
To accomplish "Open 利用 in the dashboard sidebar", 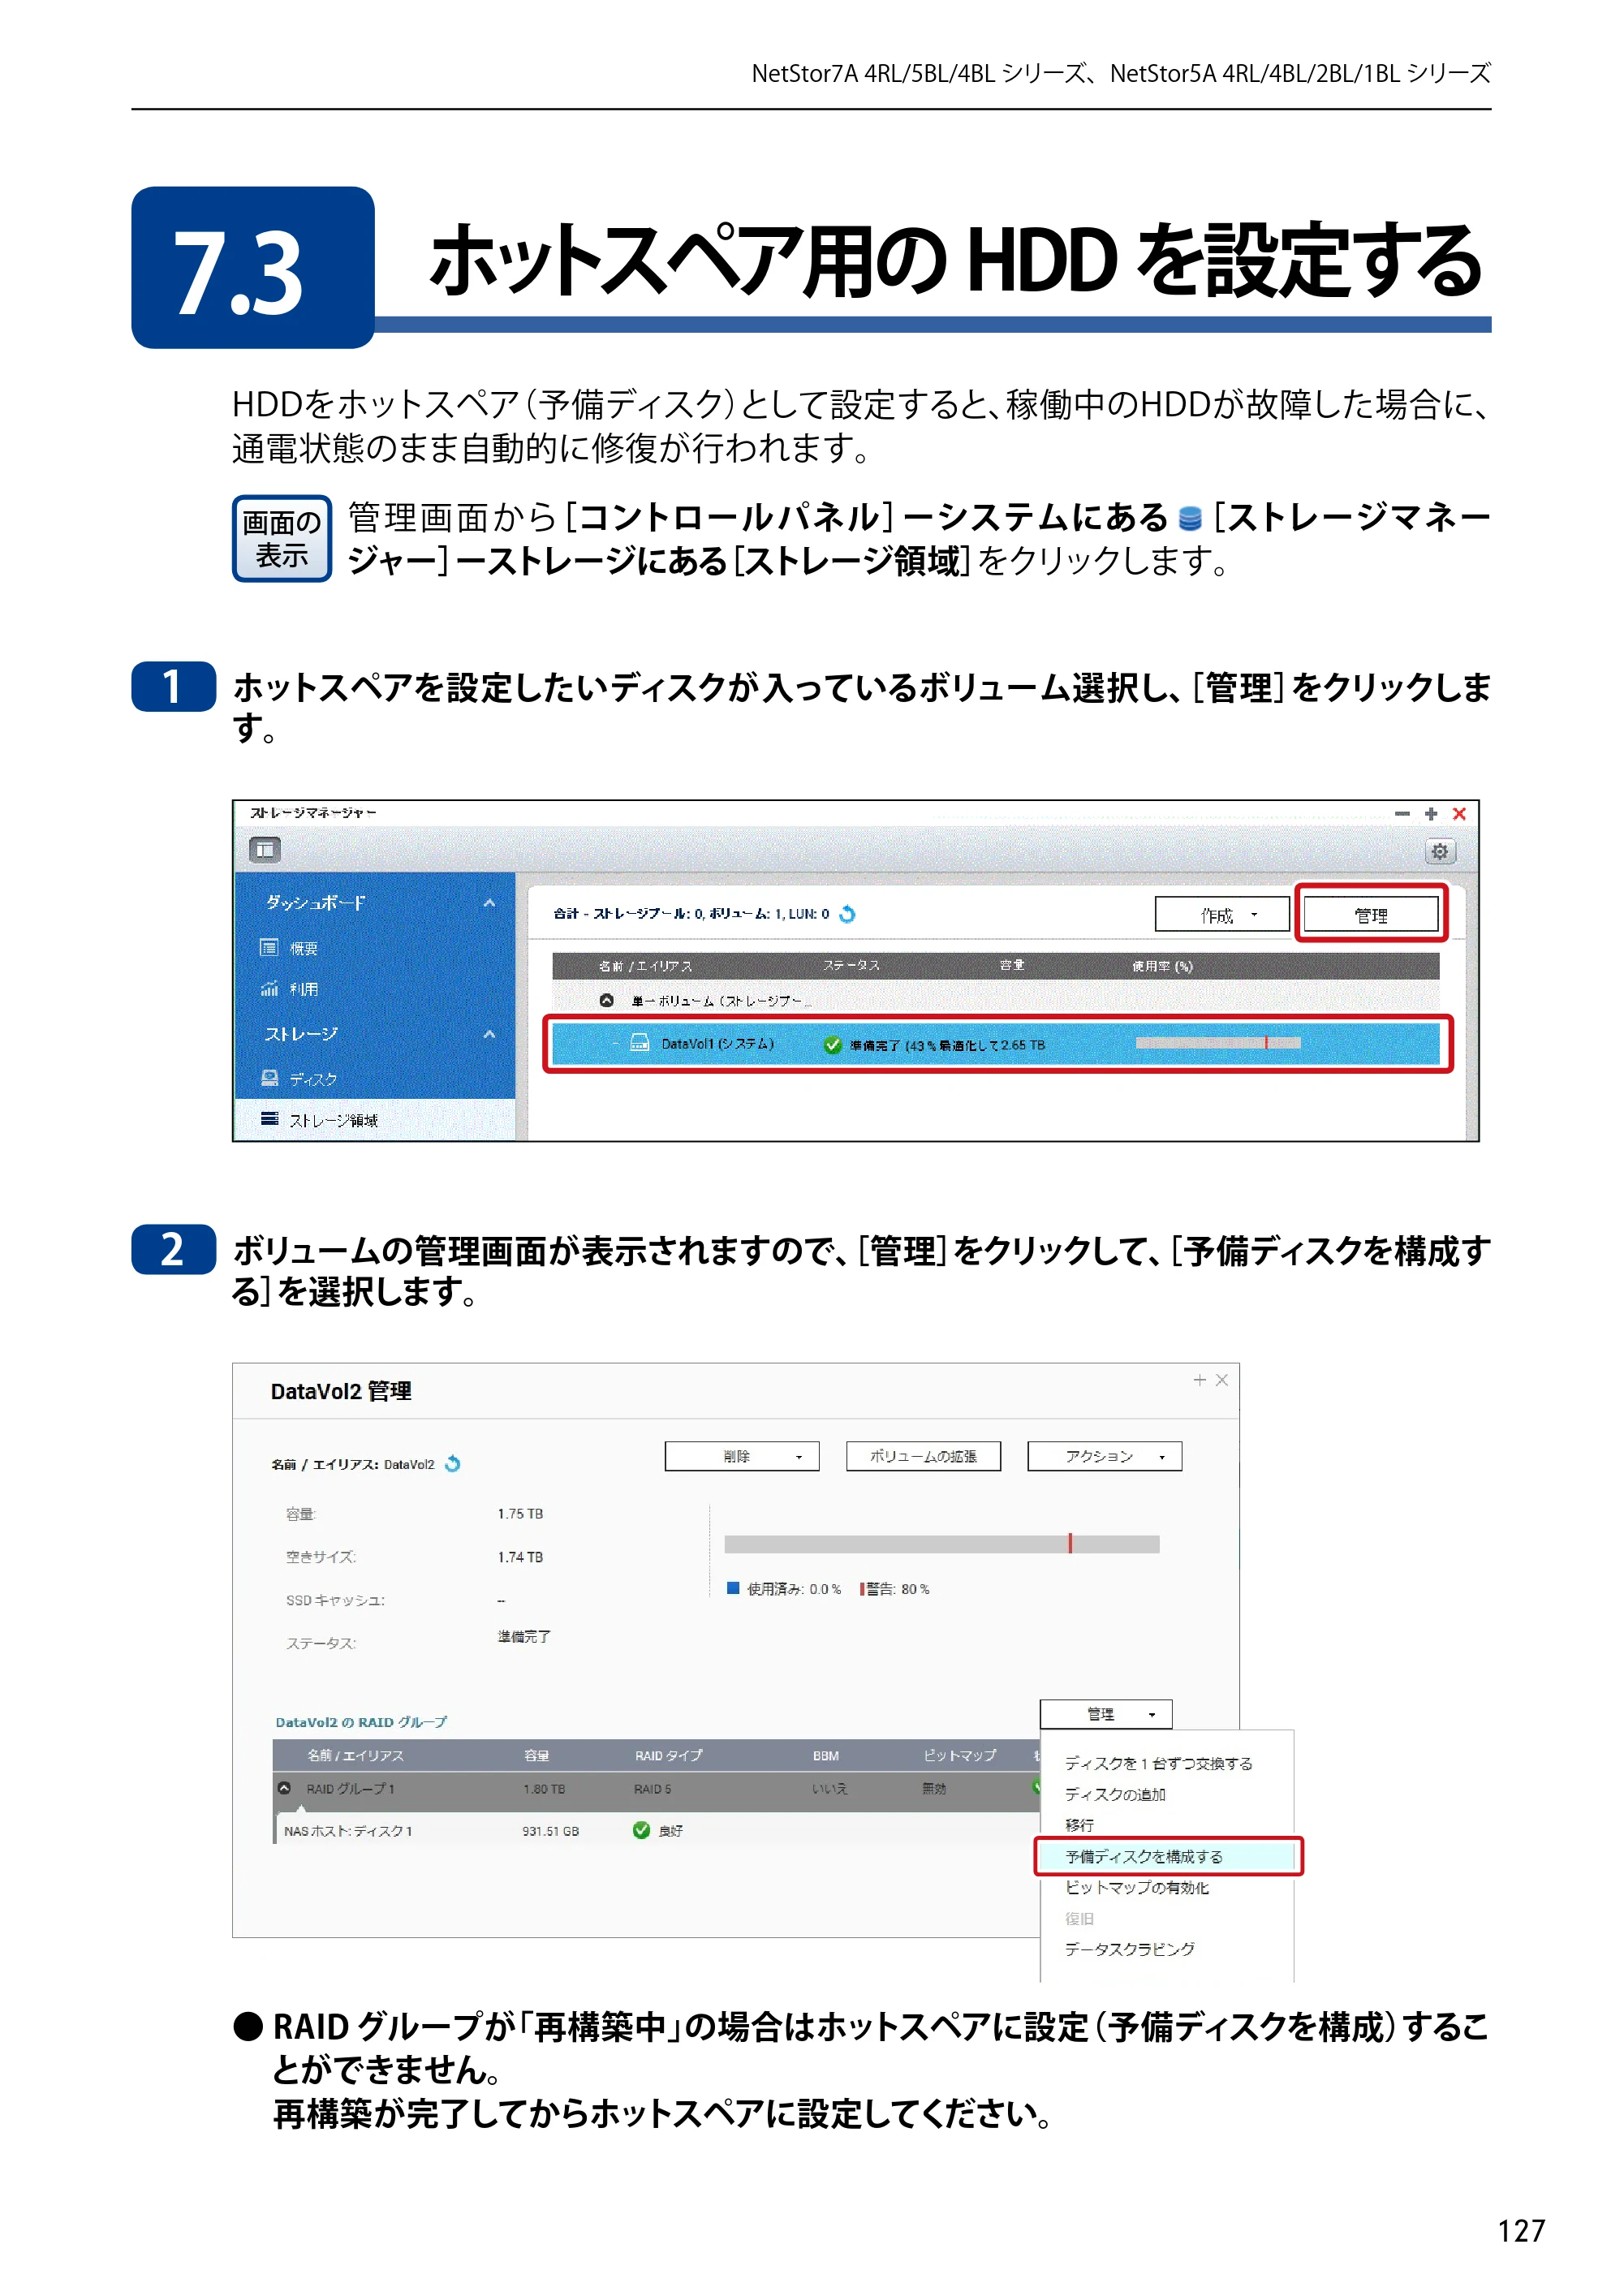I will (x=304, y=989).
